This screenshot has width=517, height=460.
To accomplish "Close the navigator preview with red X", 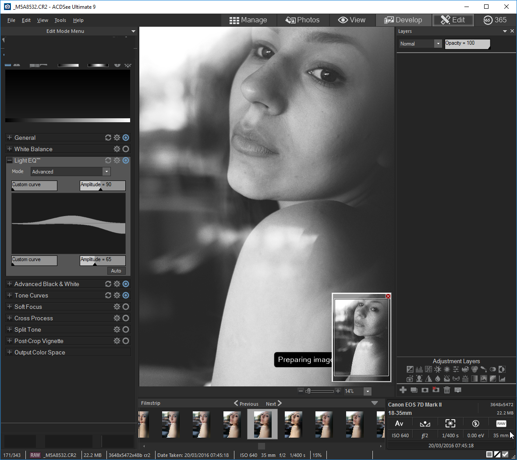I will (388, 296).
